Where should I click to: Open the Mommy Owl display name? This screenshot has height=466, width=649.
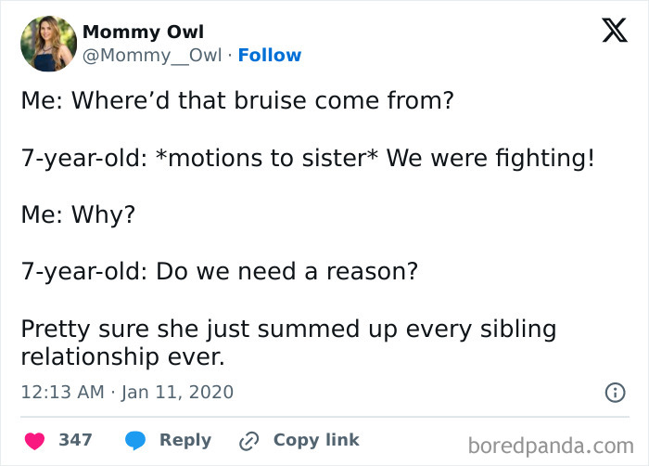(143, 32)
